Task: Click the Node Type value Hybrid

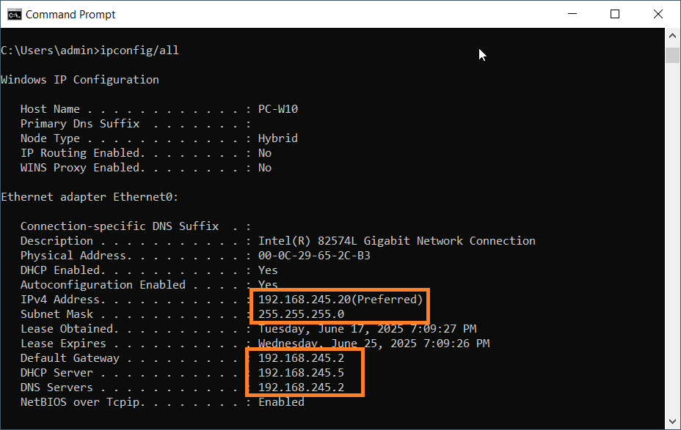Action: coord(277,138)
